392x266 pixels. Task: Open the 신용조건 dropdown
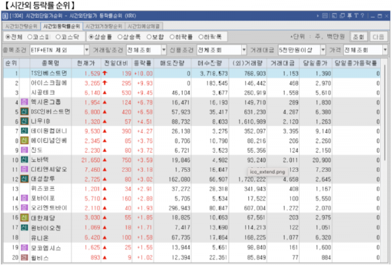[x=221, y=50]
